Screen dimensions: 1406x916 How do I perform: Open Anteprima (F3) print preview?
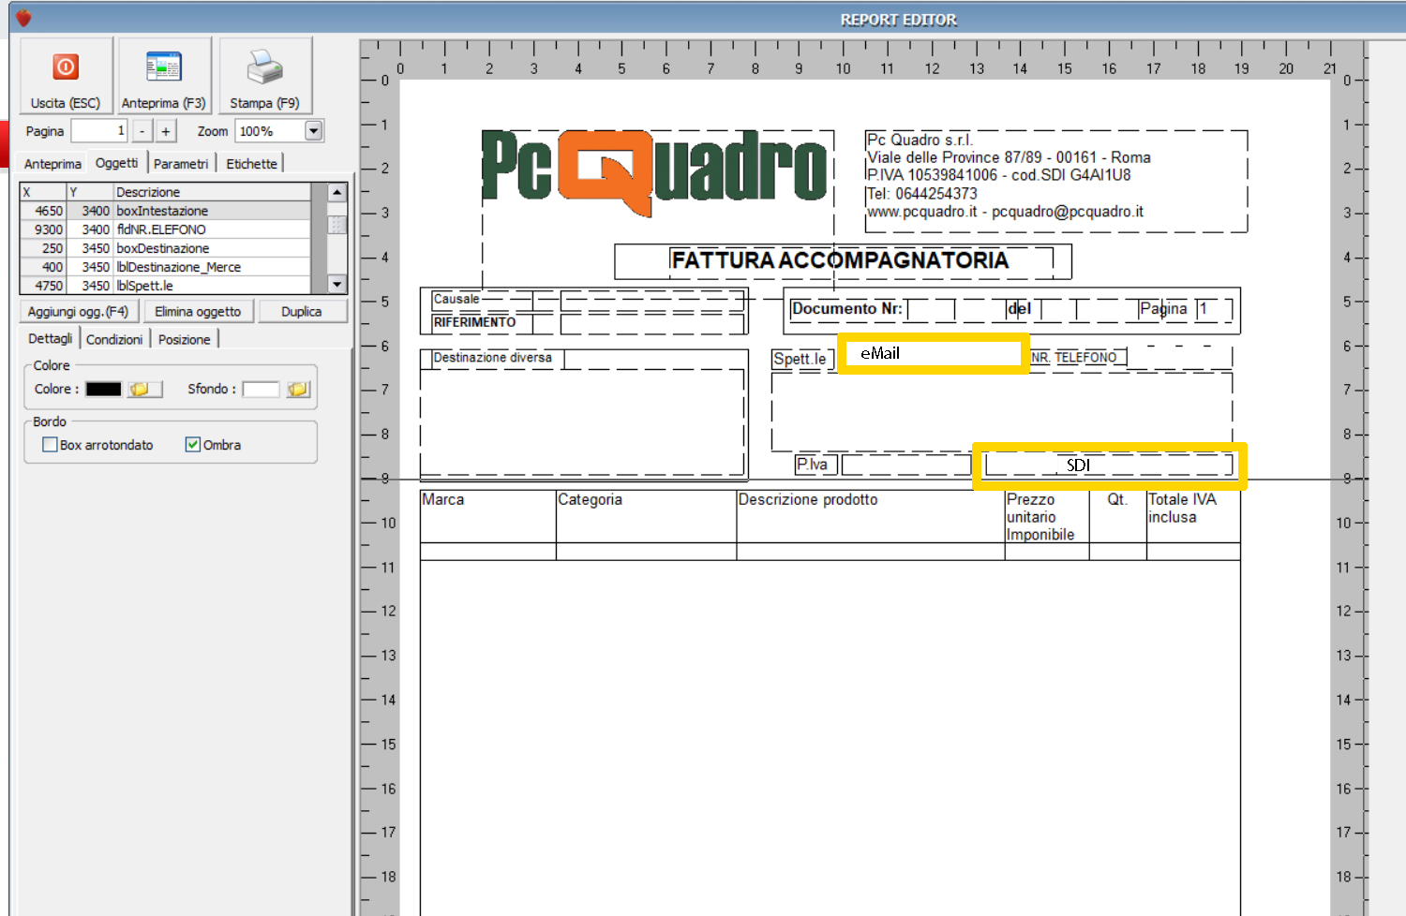point(163,76)
